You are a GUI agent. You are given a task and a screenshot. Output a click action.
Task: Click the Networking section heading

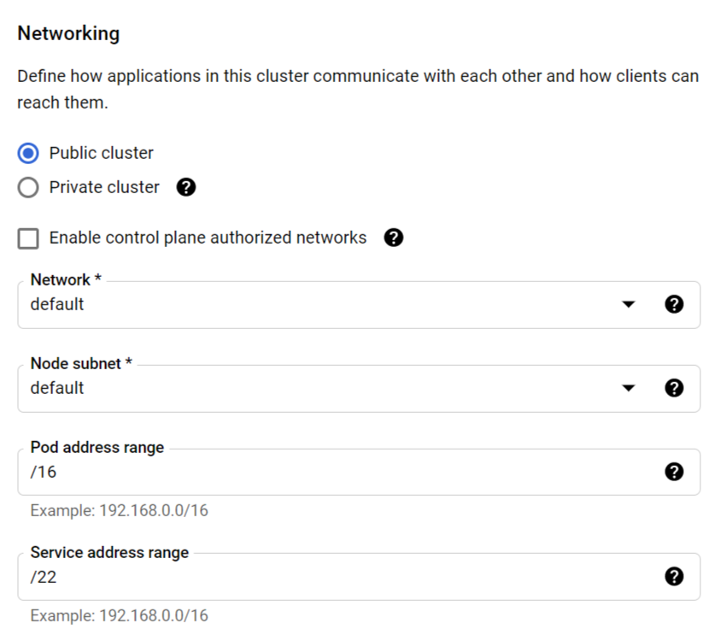tap(68, 34)
